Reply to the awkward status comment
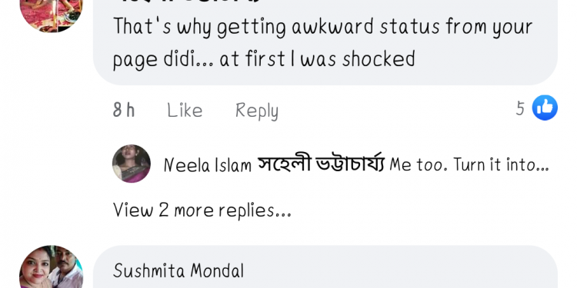577x288 pixels. pos(257,111)
